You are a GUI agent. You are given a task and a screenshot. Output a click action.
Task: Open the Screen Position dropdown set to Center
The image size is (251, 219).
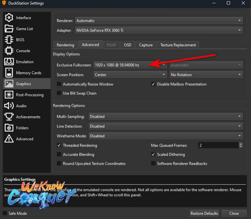pos(130,75)
